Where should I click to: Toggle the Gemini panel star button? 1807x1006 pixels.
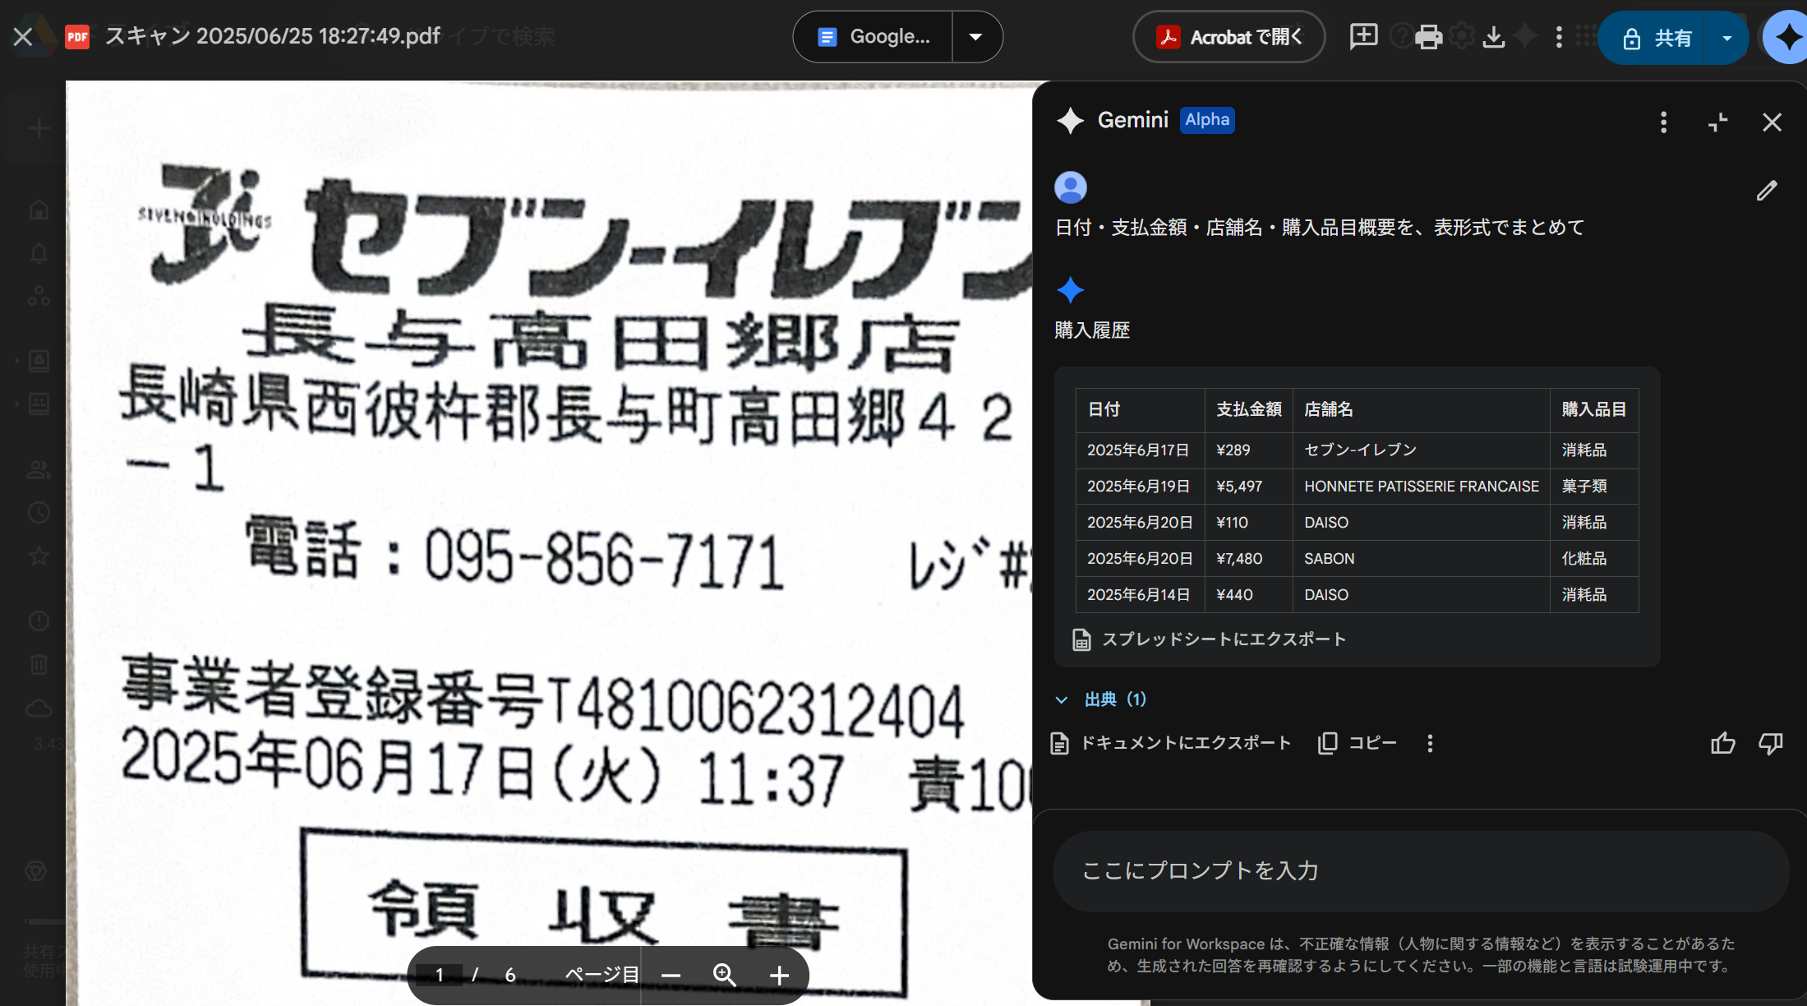point(1786,37)
